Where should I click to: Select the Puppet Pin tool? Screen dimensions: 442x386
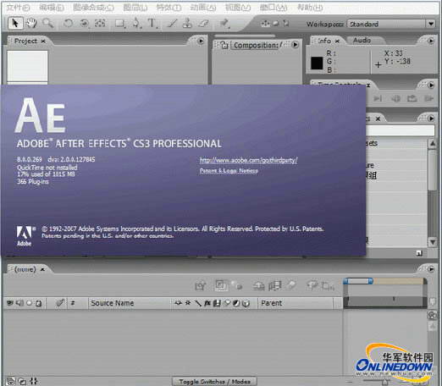click(224, 24)
